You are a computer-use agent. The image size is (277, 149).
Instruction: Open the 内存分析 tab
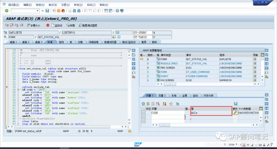pos(209,95)
